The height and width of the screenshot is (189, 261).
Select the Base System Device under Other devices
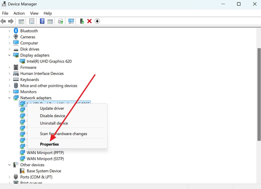point(44,171)
